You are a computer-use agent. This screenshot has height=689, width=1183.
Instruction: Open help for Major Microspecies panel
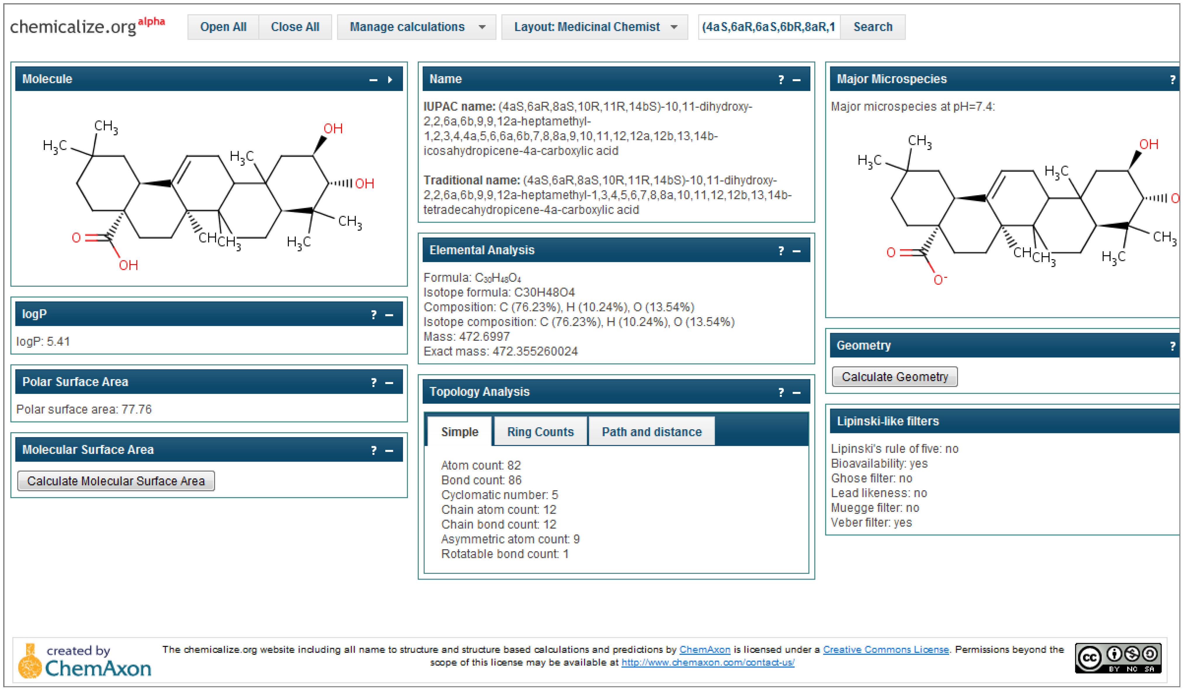point(1172,80)
